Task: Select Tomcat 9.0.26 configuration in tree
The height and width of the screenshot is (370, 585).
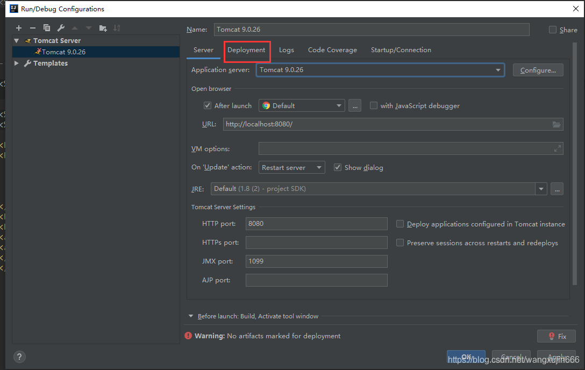Action: pyautogui.click(x=96, y=52)
